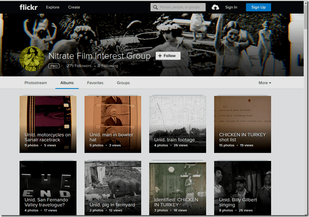Viewport: 309px width, 217px height.
Task: View the 0 Following list
Action: [108, 66]
